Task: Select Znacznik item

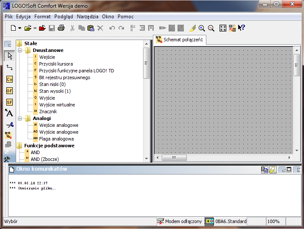Action: click(x=48, y=112)
